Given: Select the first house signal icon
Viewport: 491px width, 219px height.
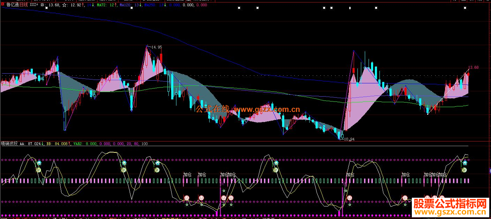Looking at the screenshot, I should (39, 163).
